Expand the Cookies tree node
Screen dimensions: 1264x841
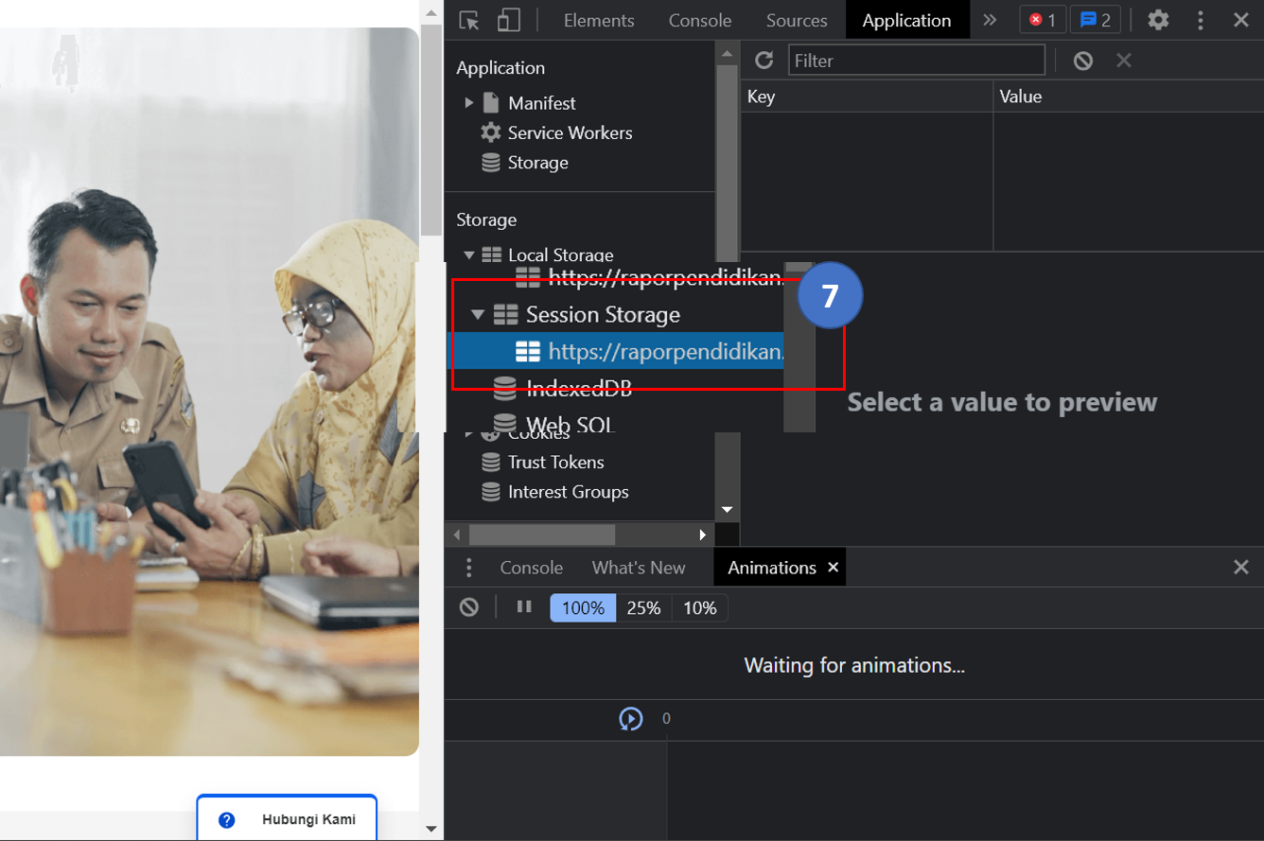(x=467, y=434)
